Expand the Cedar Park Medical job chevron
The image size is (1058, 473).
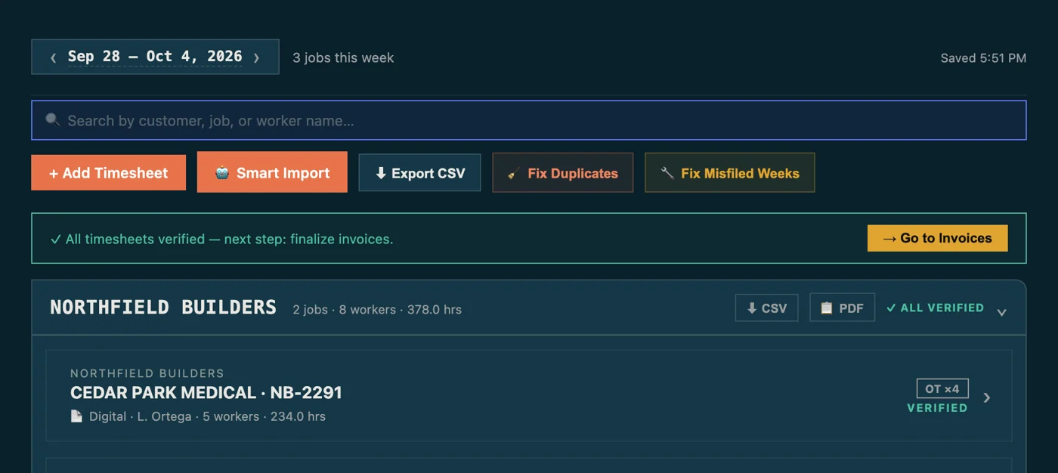click(986, 397)
